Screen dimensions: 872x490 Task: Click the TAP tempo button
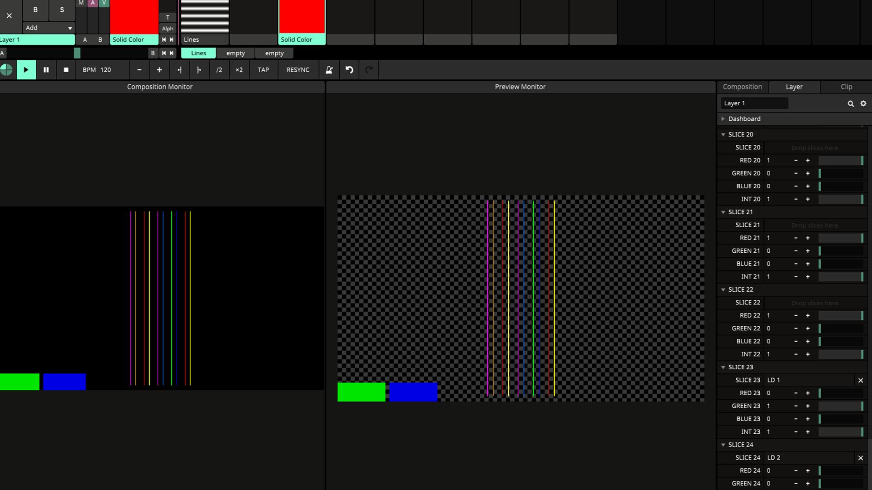263,70
